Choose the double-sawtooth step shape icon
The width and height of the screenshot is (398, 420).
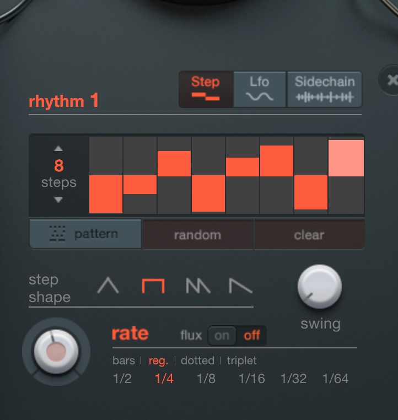tap(198, 286)
